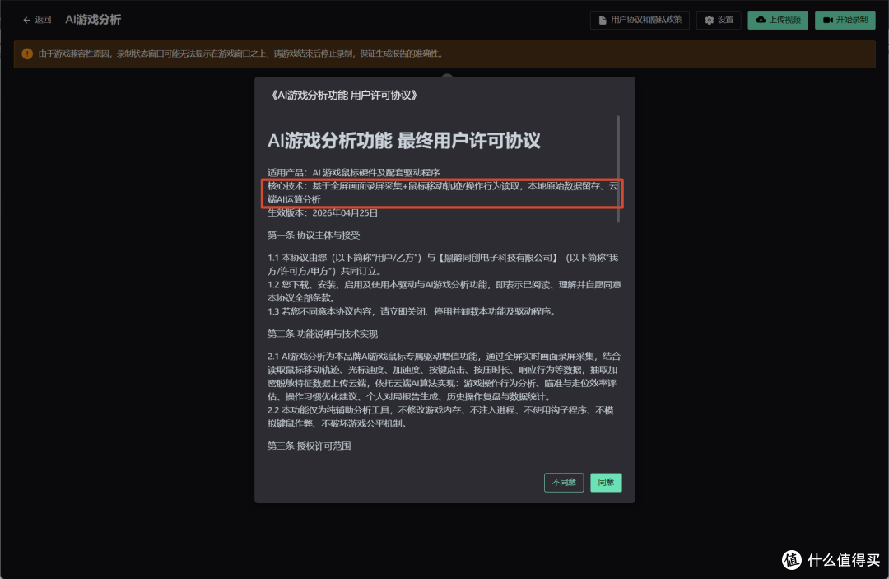Viewport: 889px width, 579px height.
Task: Click the agreement dialog scrollbar
Action: [617, 169]
